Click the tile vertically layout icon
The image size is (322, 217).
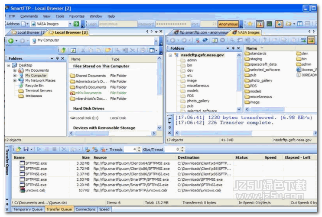(x=300, y=24)
